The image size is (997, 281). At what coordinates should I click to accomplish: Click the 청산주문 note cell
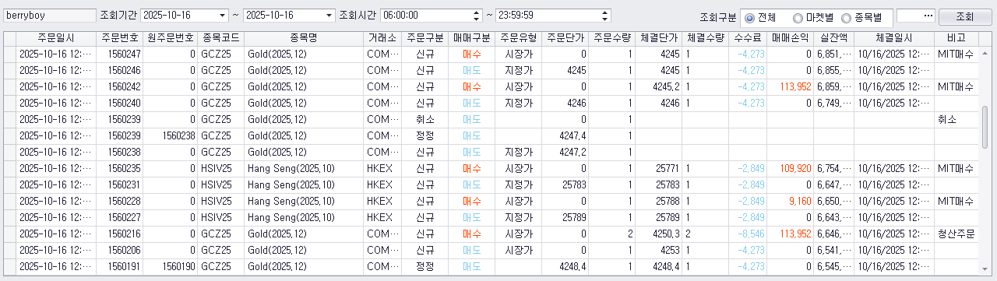[956, 234]
